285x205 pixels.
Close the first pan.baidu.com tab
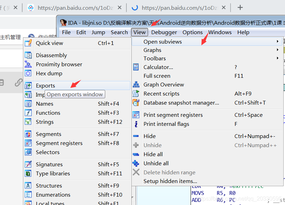pyautogui.click(x=120, y=8)
